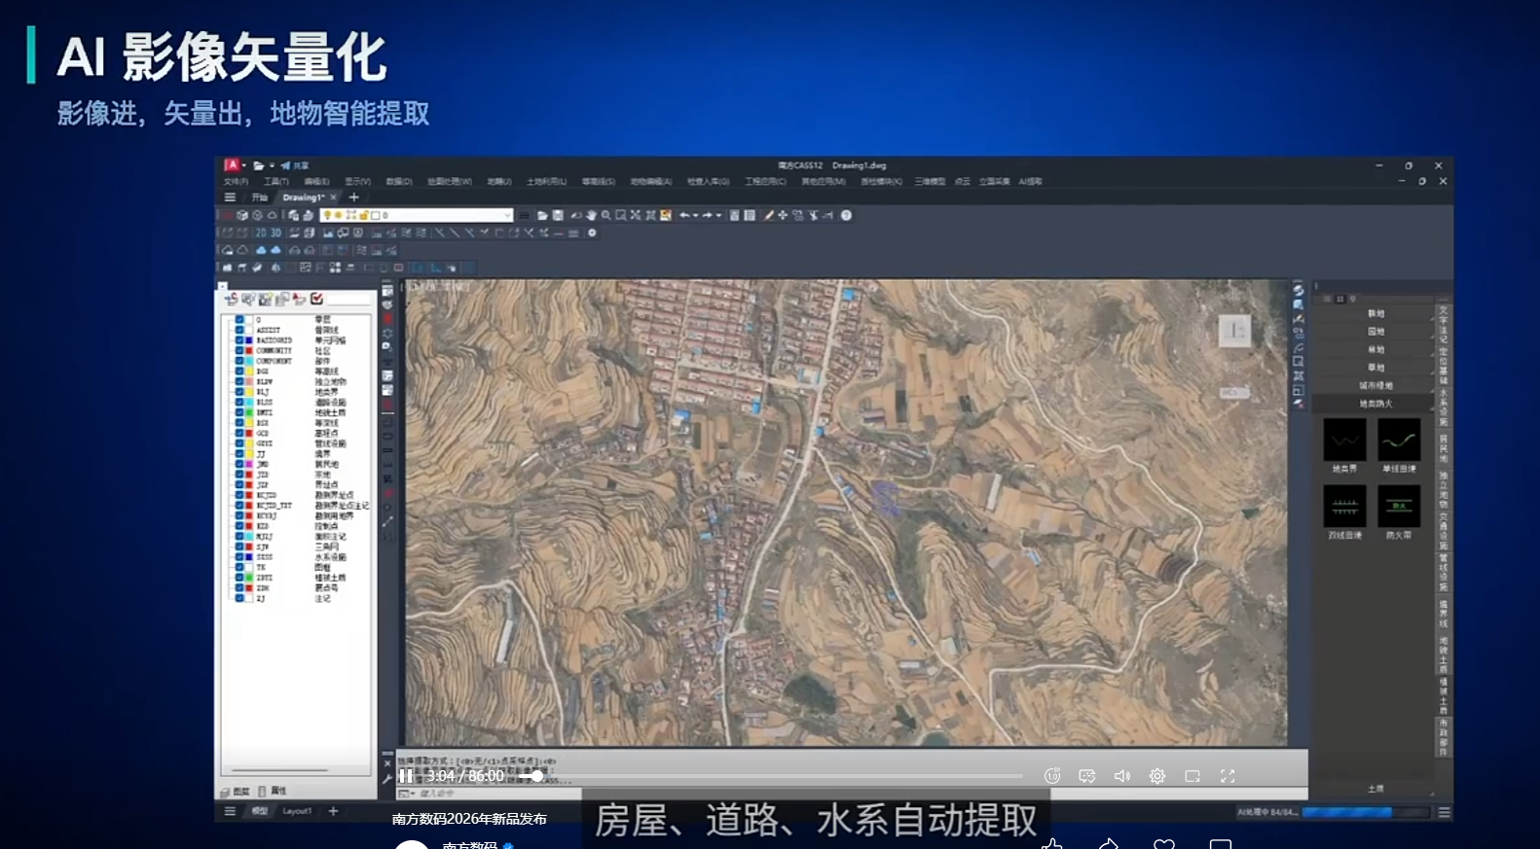Click the Layout1 tab at bottom
The image size is (1540, 849).
point(297,811)
